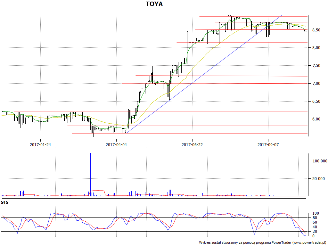Click the 80 level on STS axis
Image resolution: width=328 pixels, height=246 pixels.
point(315,218)
